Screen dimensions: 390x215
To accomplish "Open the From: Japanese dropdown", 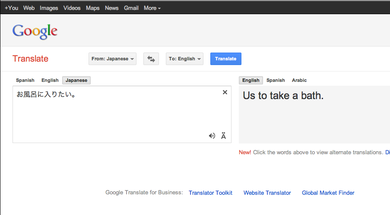I will 112,59.
